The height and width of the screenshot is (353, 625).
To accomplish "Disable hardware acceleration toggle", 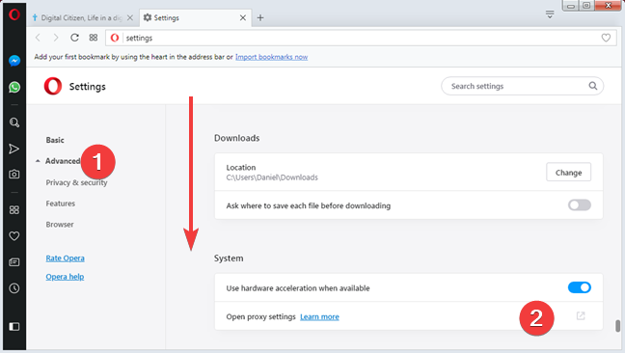I will (579, 287).
